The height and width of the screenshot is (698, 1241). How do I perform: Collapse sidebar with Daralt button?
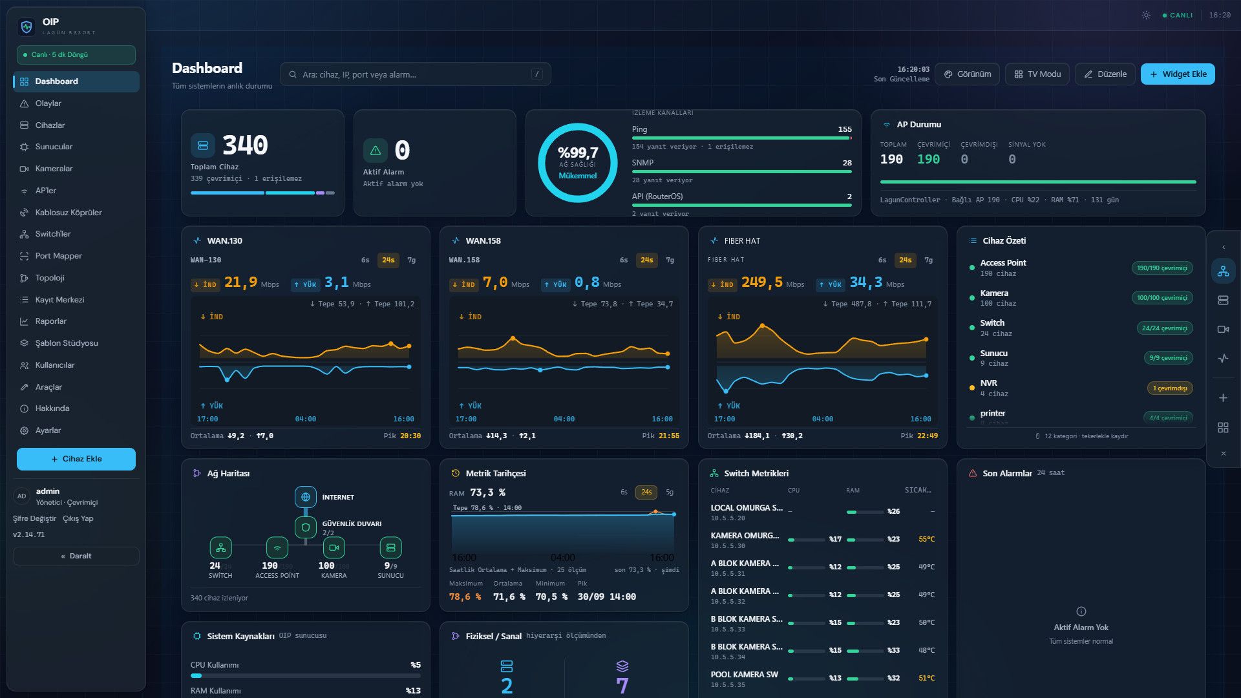[x=76, y=556]
